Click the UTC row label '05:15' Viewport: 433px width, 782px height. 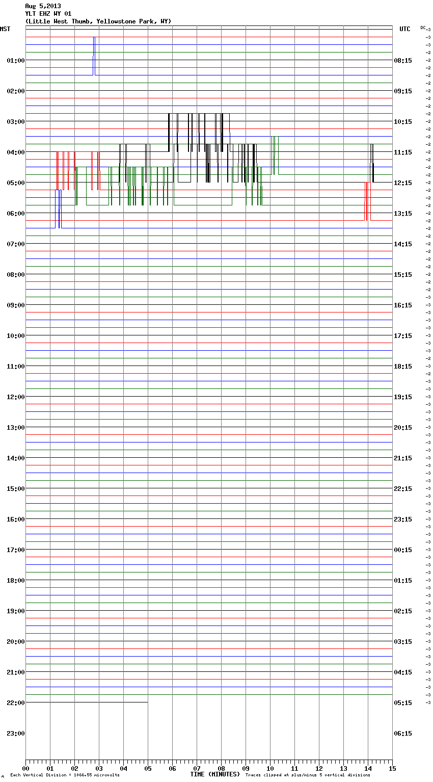point(403,702)
